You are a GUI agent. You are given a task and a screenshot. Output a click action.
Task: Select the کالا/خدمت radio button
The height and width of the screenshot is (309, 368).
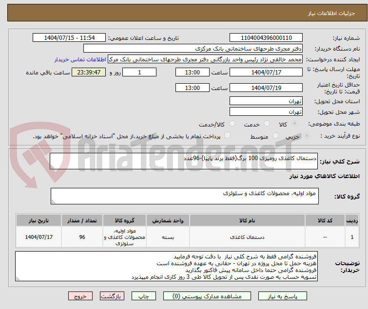(232, 123)
